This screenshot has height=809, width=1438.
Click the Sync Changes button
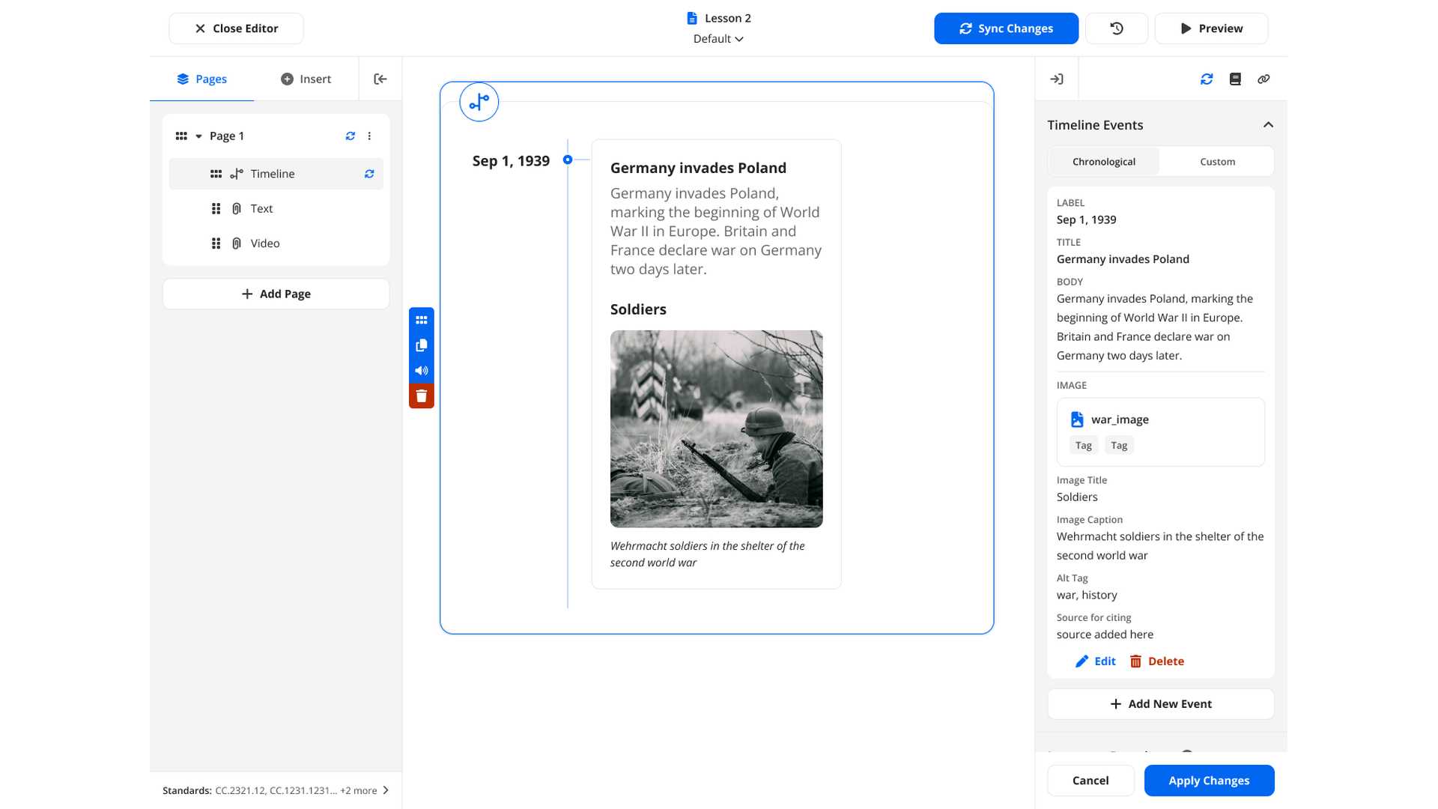pos(1006,28)
